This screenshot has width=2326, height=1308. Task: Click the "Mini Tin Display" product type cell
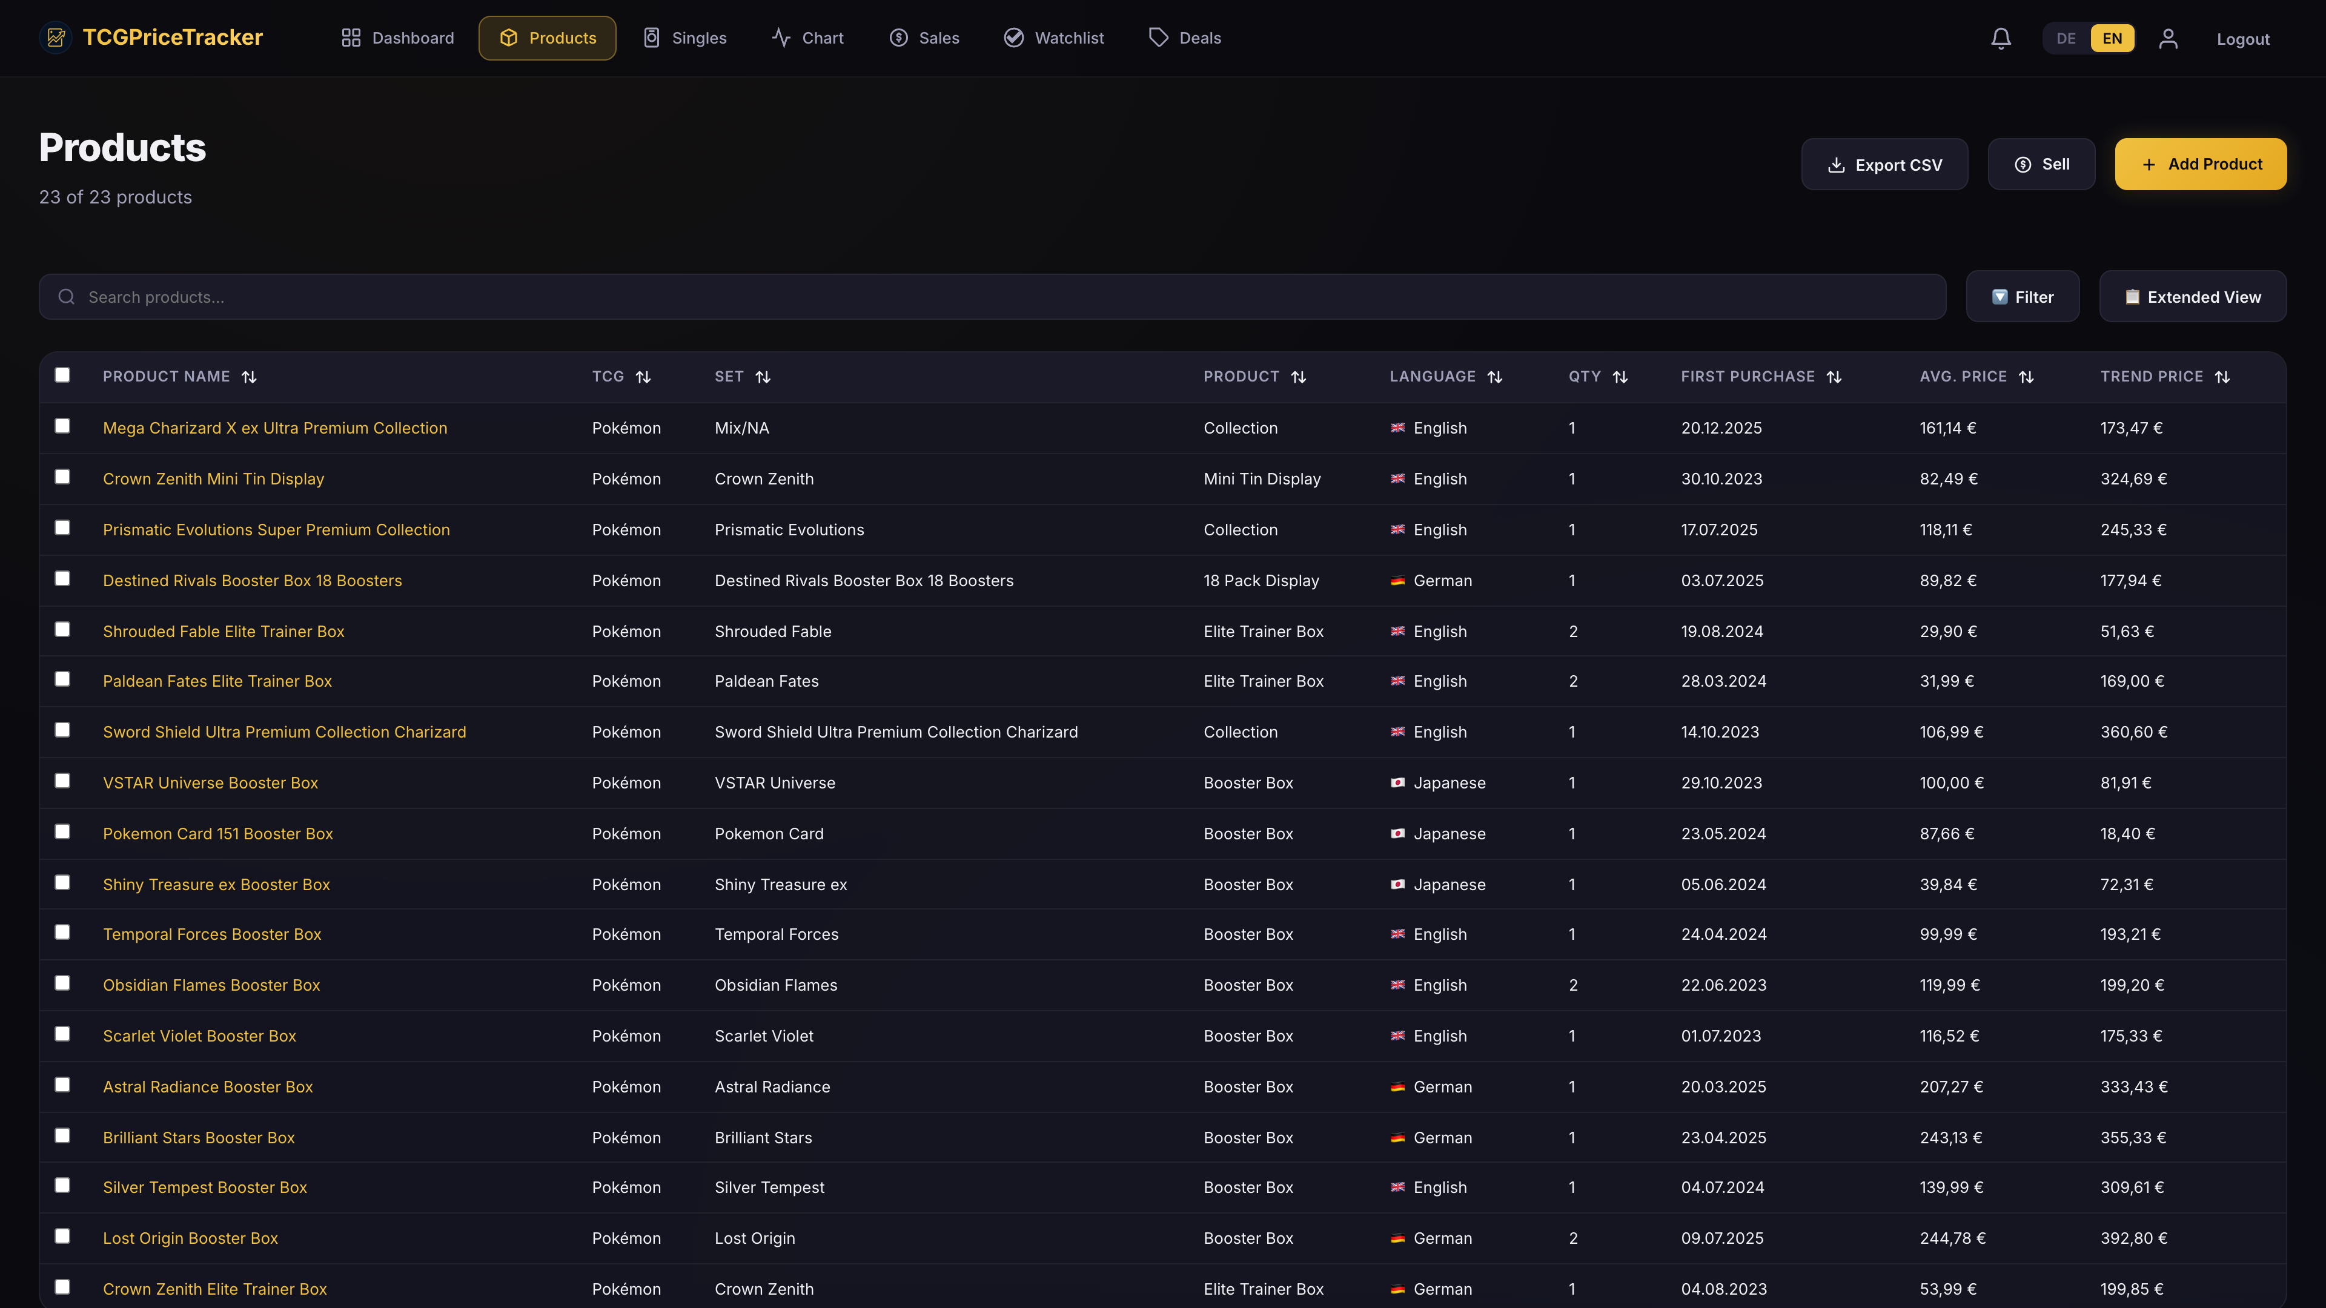pos(1261,478)
